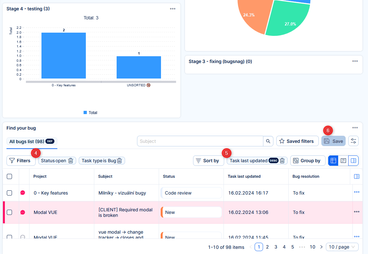Select the Required modal is broken row checkbox
The image size is (368, 254).
(9, 212)
